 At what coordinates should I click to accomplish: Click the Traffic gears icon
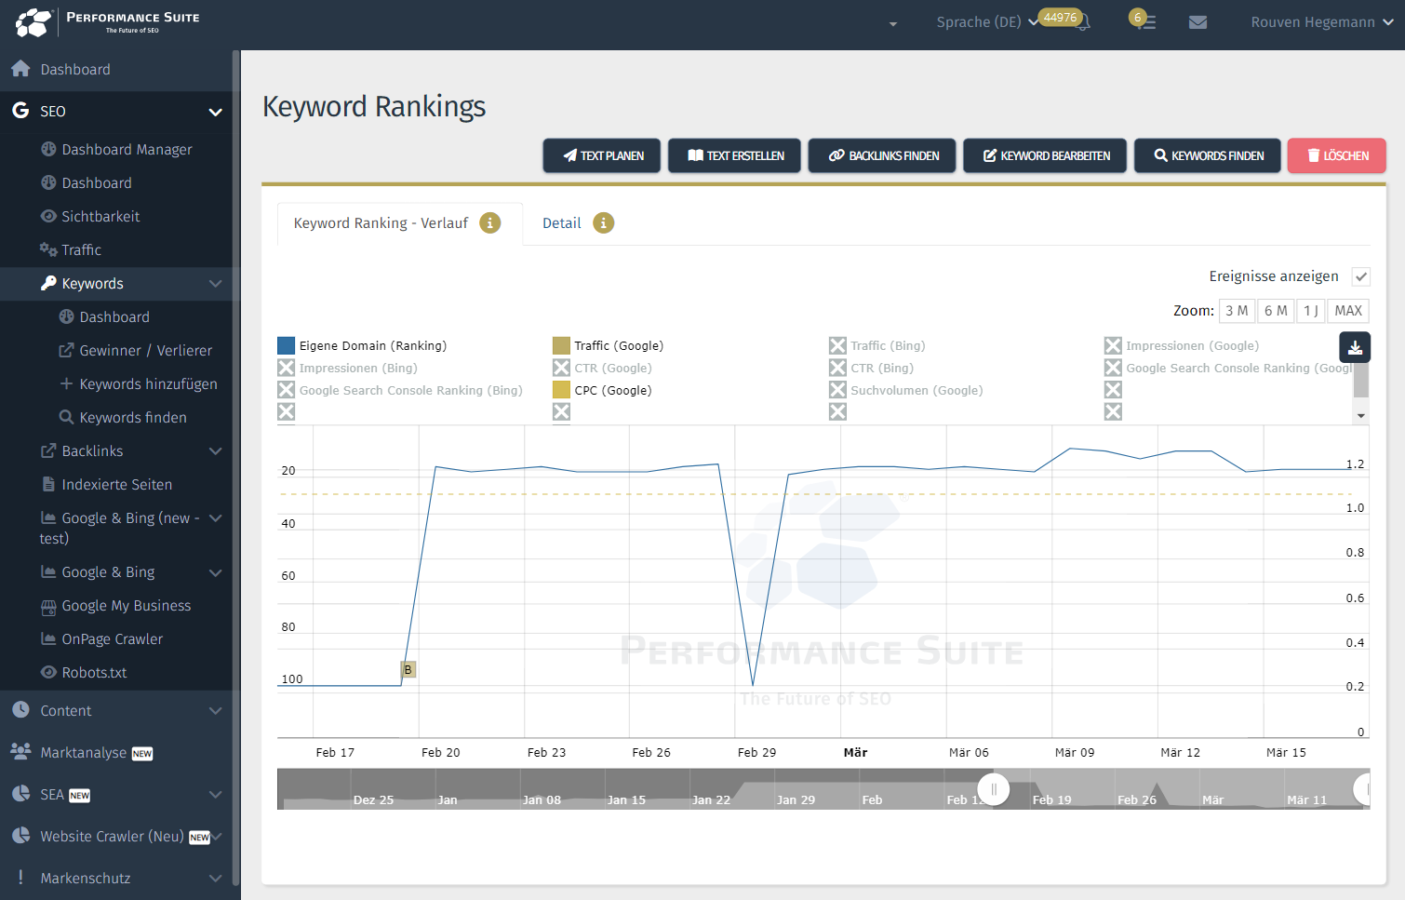(x=48, y=249)
